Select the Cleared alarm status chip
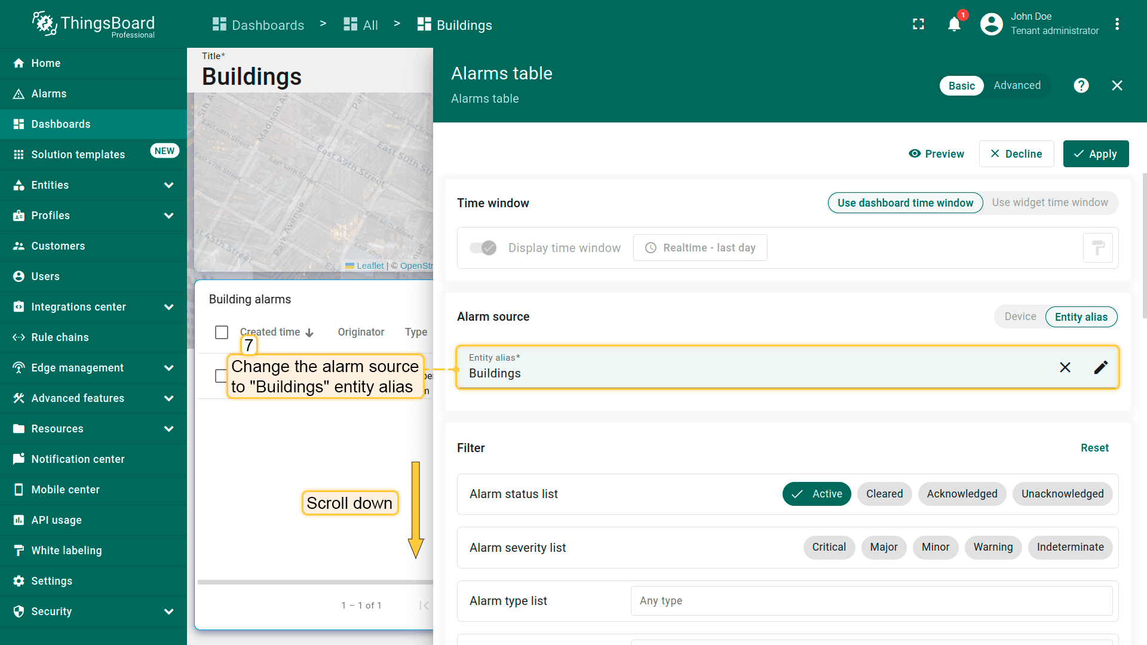Viewport: 1147px width, 645px height. tap(884, 494)
